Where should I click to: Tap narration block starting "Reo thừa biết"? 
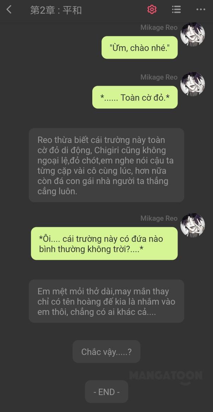[106, 165]
